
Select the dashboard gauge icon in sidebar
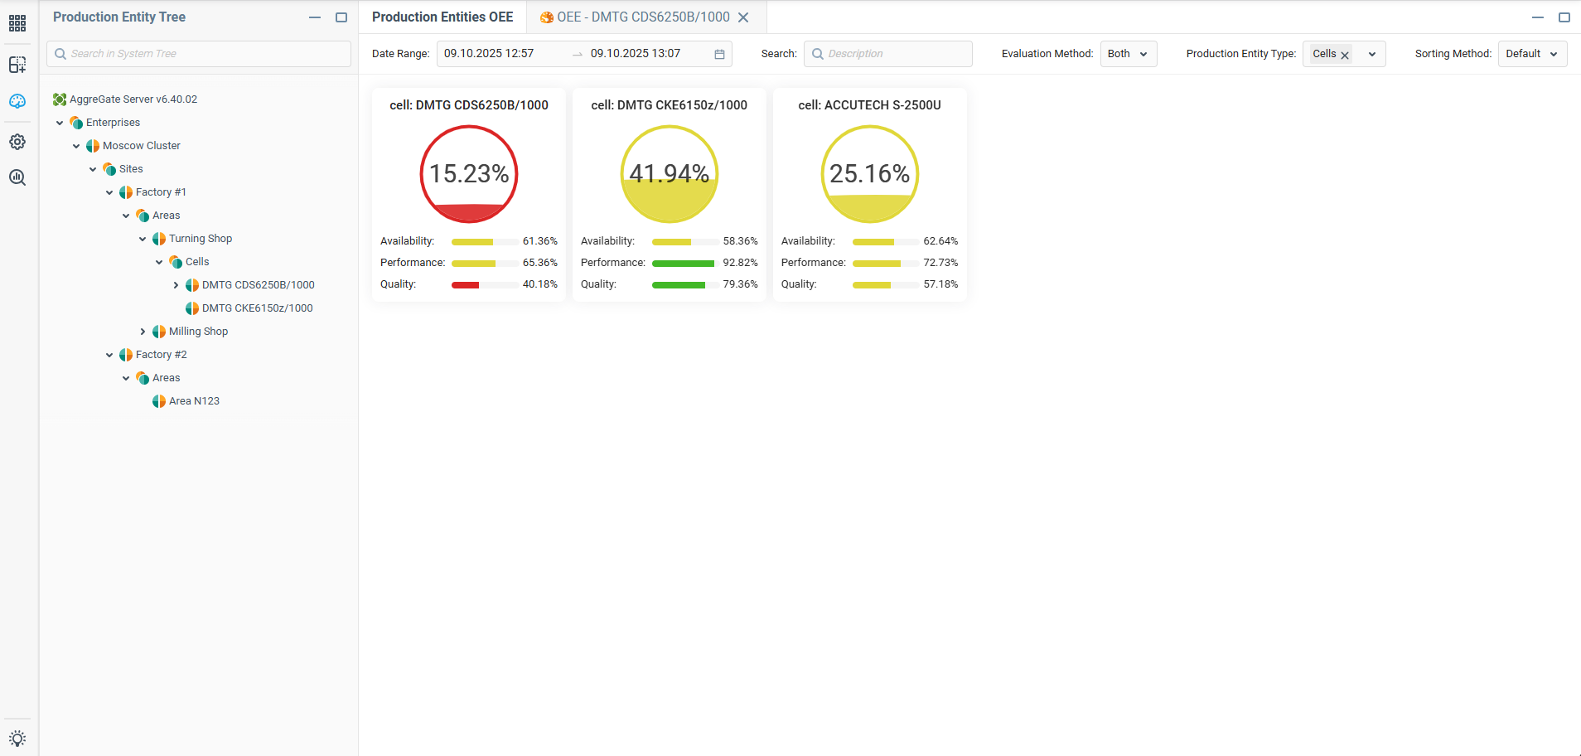pyautogui.click(x=17, y=101)
